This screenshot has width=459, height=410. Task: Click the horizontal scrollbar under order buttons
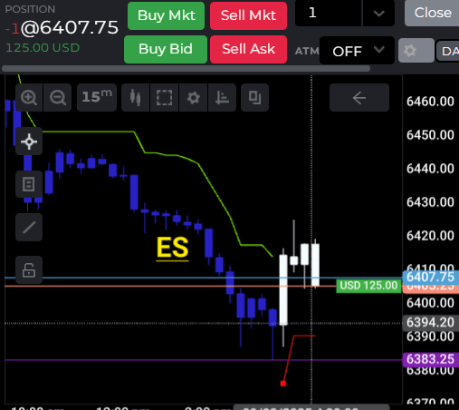[186, 69]
